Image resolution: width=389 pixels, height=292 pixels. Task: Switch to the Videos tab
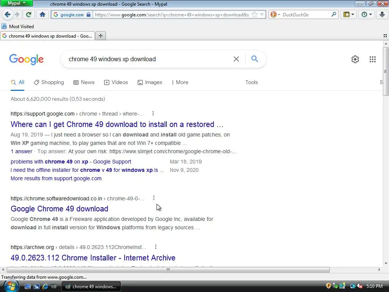coord(116,82)
